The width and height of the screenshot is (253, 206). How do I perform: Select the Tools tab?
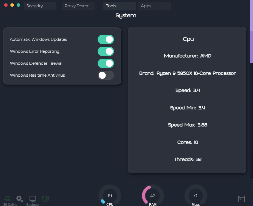[x=120, y=6]
